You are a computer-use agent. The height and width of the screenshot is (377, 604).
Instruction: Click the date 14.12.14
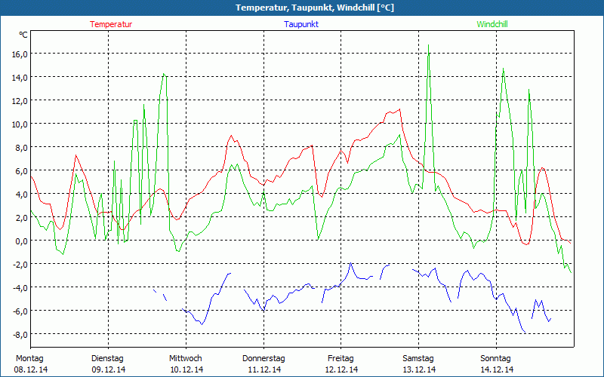[x=497, y=369]
